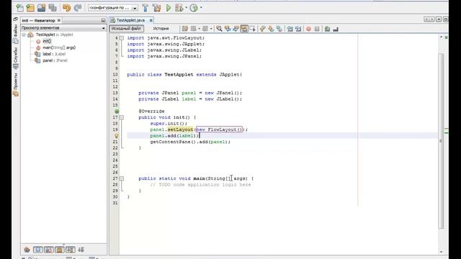
Task: Jump to the previous find occurrence
Action: pos(228,29)
